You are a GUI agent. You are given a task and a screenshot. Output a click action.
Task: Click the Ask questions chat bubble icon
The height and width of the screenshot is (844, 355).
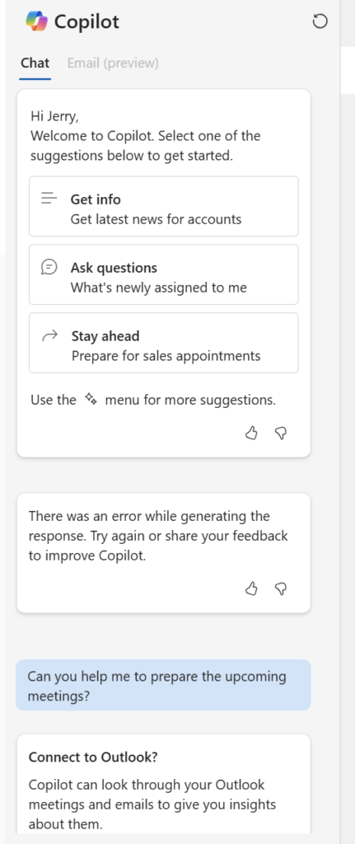(x=49, y=267)
